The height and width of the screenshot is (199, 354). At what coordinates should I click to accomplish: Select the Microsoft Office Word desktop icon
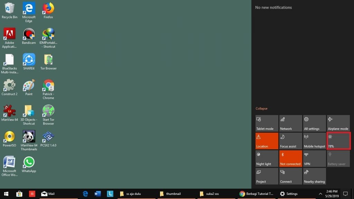click(x=9, y=166)
